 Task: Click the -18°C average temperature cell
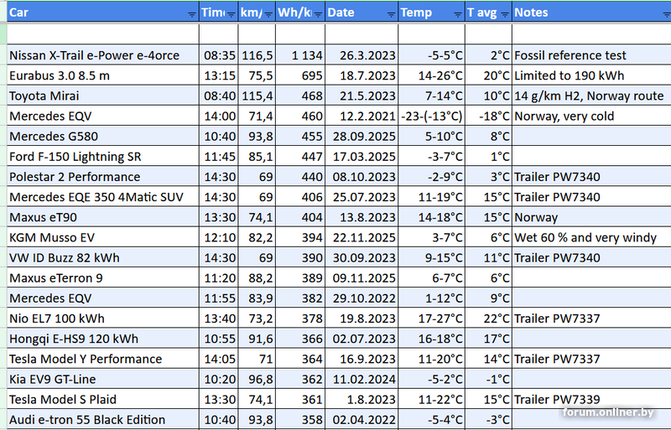[488, 116]
